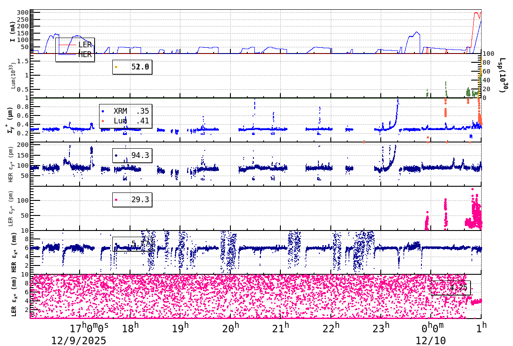Screen dimensions: 513x346
Task: Expand the 4.25 box in LER εx panel
Action: pyautogui.click(x=451, y=288)
